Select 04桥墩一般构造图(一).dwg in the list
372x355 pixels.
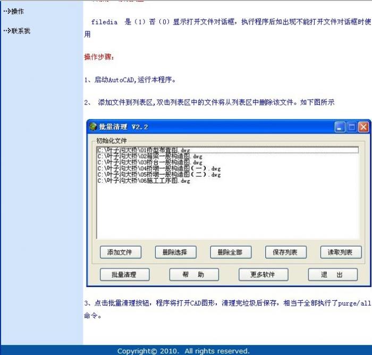(158, 168)
